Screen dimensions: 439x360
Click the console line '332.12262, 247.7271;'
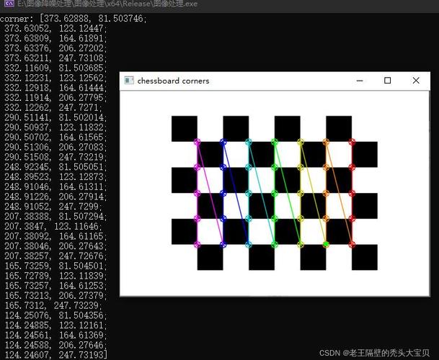(53, 107)
